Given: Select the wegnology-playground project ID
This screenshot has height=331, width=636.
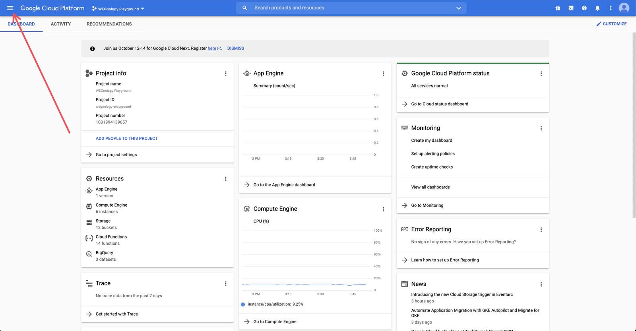Looking at the screenshot, I should (x=113, y=106).
